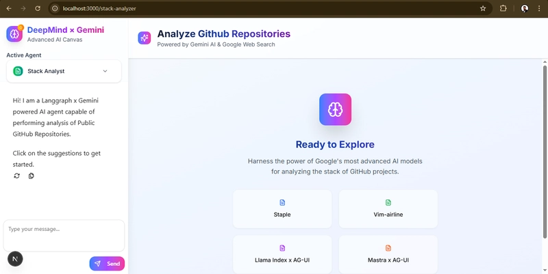
Task: Reload the page with the refresh icon
Action: (38, 8)
